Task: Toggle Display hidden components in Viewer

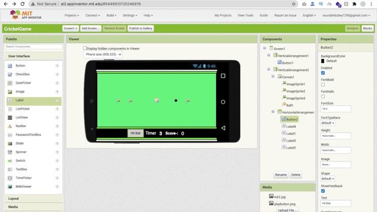Action: [85, 48]
